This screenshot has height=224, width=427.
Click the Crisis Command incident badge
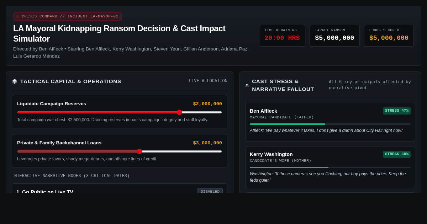67,16
